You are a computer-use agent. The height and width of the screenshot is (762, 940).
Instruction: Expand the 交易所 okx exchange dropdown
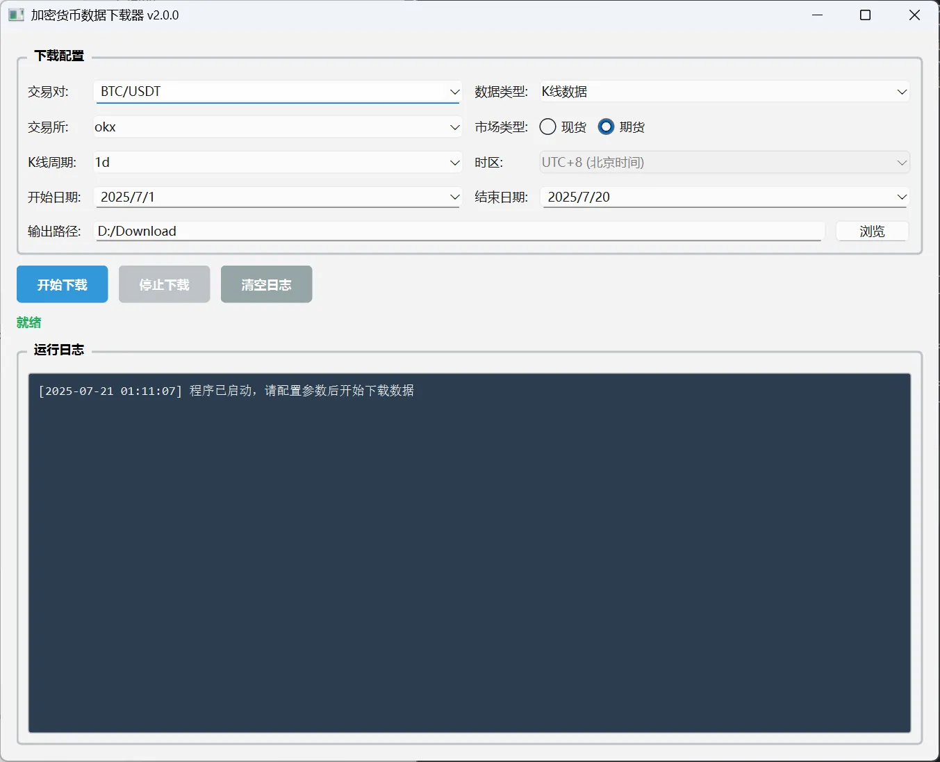pos(454,127)
